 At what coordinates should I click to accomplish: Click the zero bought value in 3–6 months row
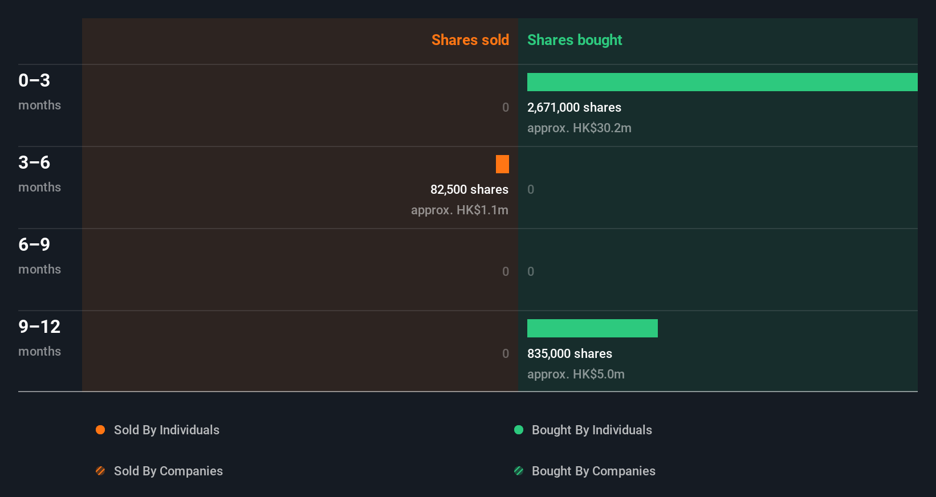click(531, 189)
